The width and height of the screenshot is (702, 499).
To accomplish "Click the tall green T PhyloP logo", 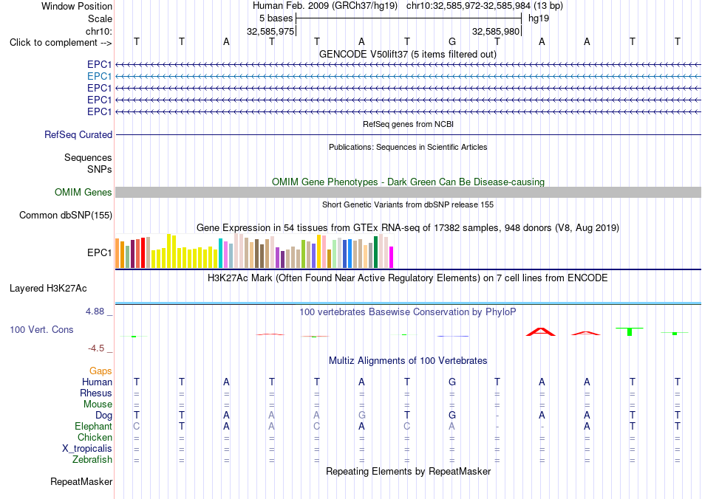I will click(630, 331).
